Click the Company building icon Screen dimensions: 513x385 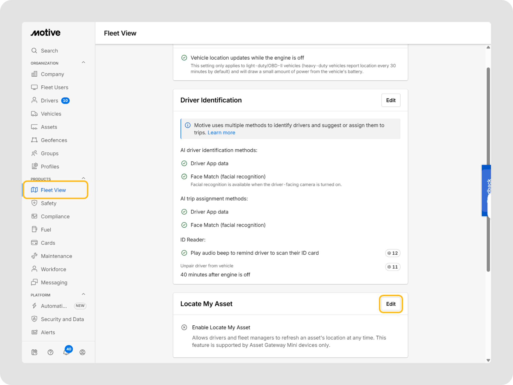pyautogui.click(x=34, y=74)
